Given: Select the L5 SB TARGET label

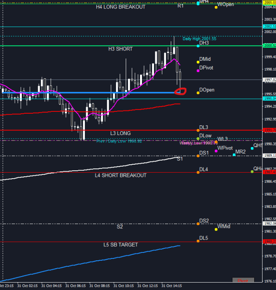Looking at the screenshot, I should point(121,245).
